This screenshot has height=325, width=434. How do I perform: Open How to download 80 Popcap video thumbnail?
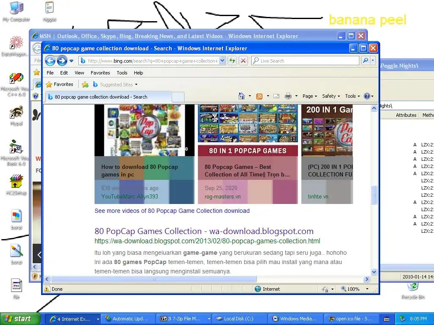[145, 130]
